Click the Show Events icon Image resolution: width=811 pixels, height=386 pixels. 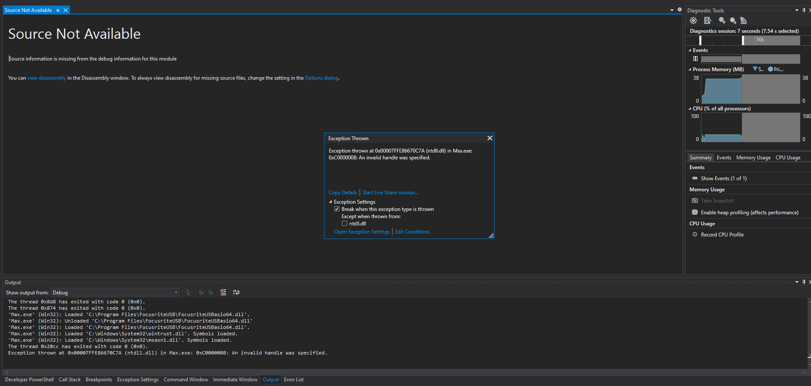[x=695, y=178]
